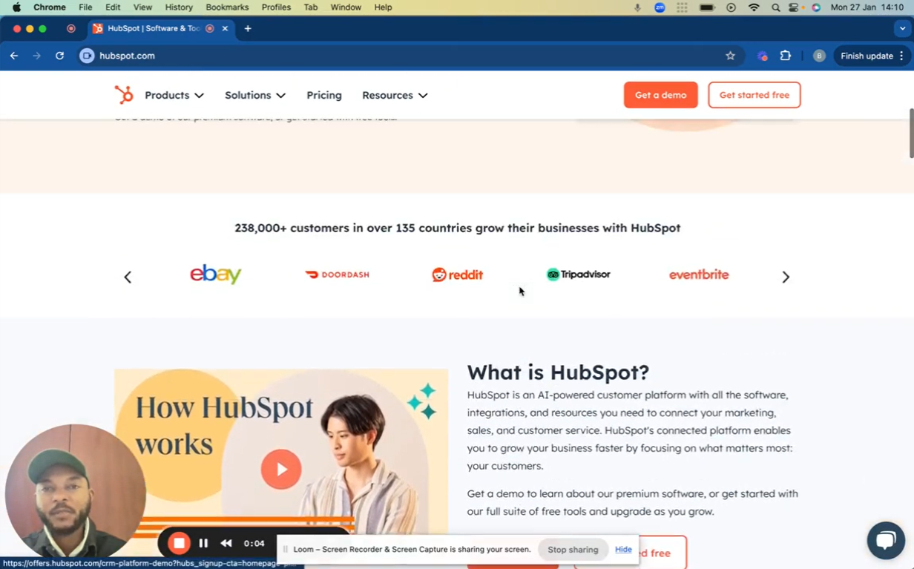Show next customer logos
The width and height of the screenshot is (914, 569).
(786, 277)
